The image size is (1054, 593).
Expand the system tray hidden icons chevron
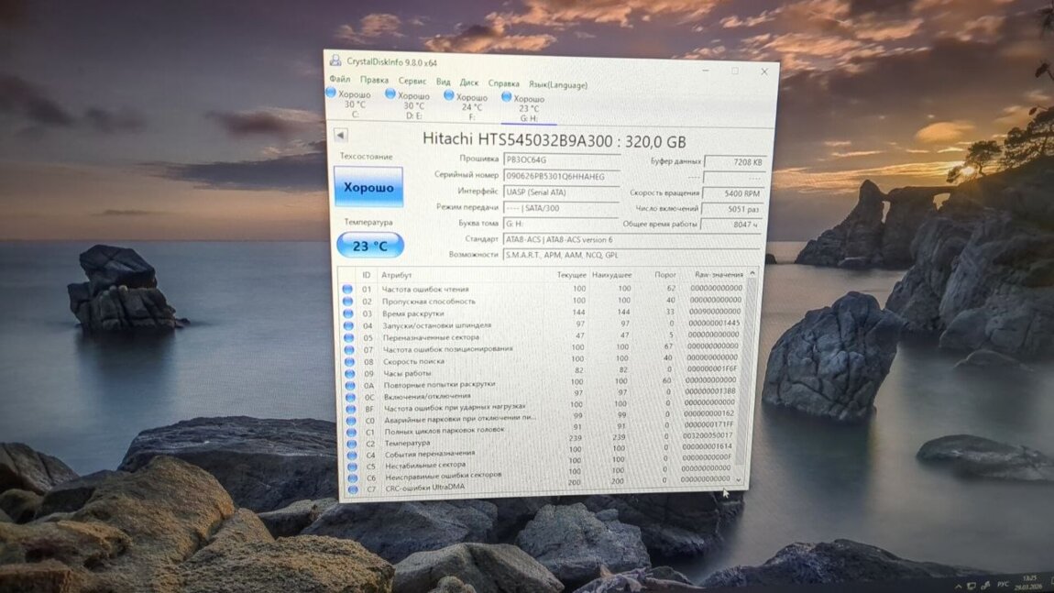[x=958, y=585]
